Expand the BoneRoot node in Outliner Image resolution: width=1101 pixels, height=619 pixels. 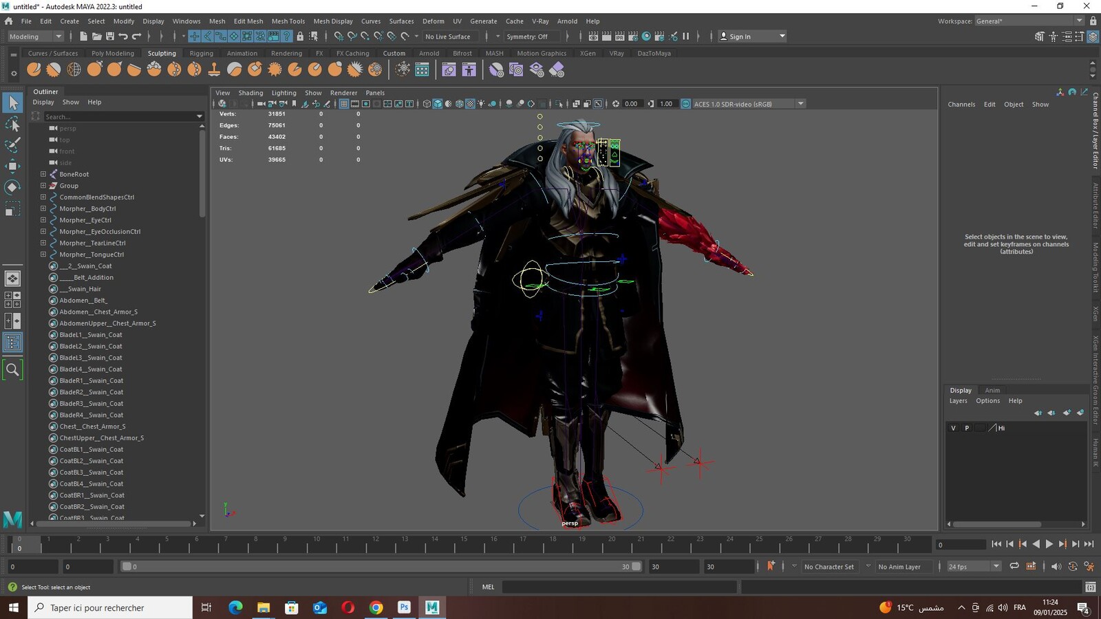click(x=43, y=174)
